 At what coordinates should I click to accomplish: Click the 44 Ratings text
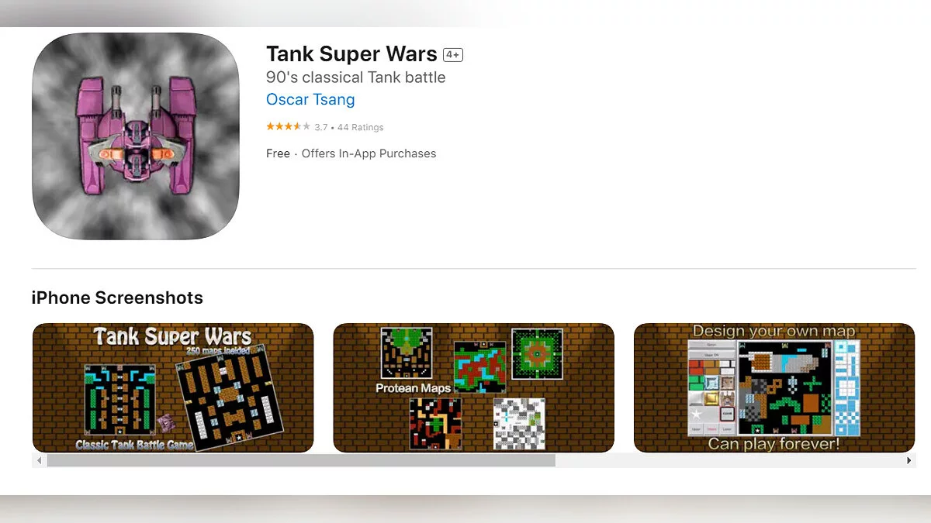[361, 127]
